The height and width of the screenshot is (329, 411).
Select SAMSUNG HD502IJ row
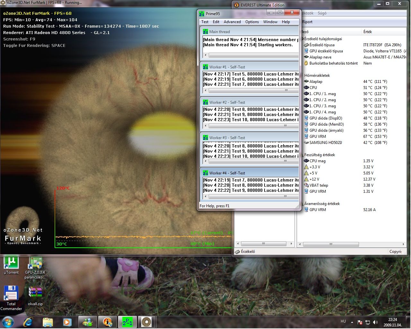pos(354,143)
